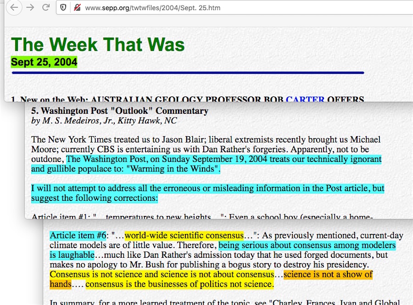
Task: Click the highlighted "suggest the following corrections" text
Action: pos(94,198)
